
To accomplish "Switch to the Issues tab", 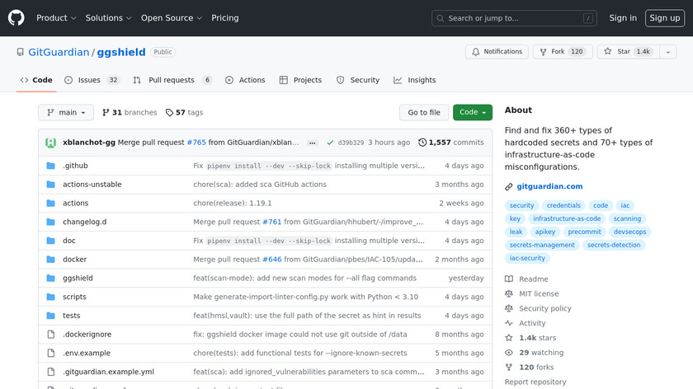I will [x=91, y=80].
